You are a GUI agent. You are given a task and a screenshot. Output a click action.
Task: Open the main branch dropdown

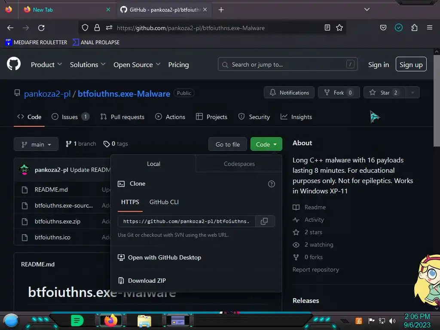[36, 144]
